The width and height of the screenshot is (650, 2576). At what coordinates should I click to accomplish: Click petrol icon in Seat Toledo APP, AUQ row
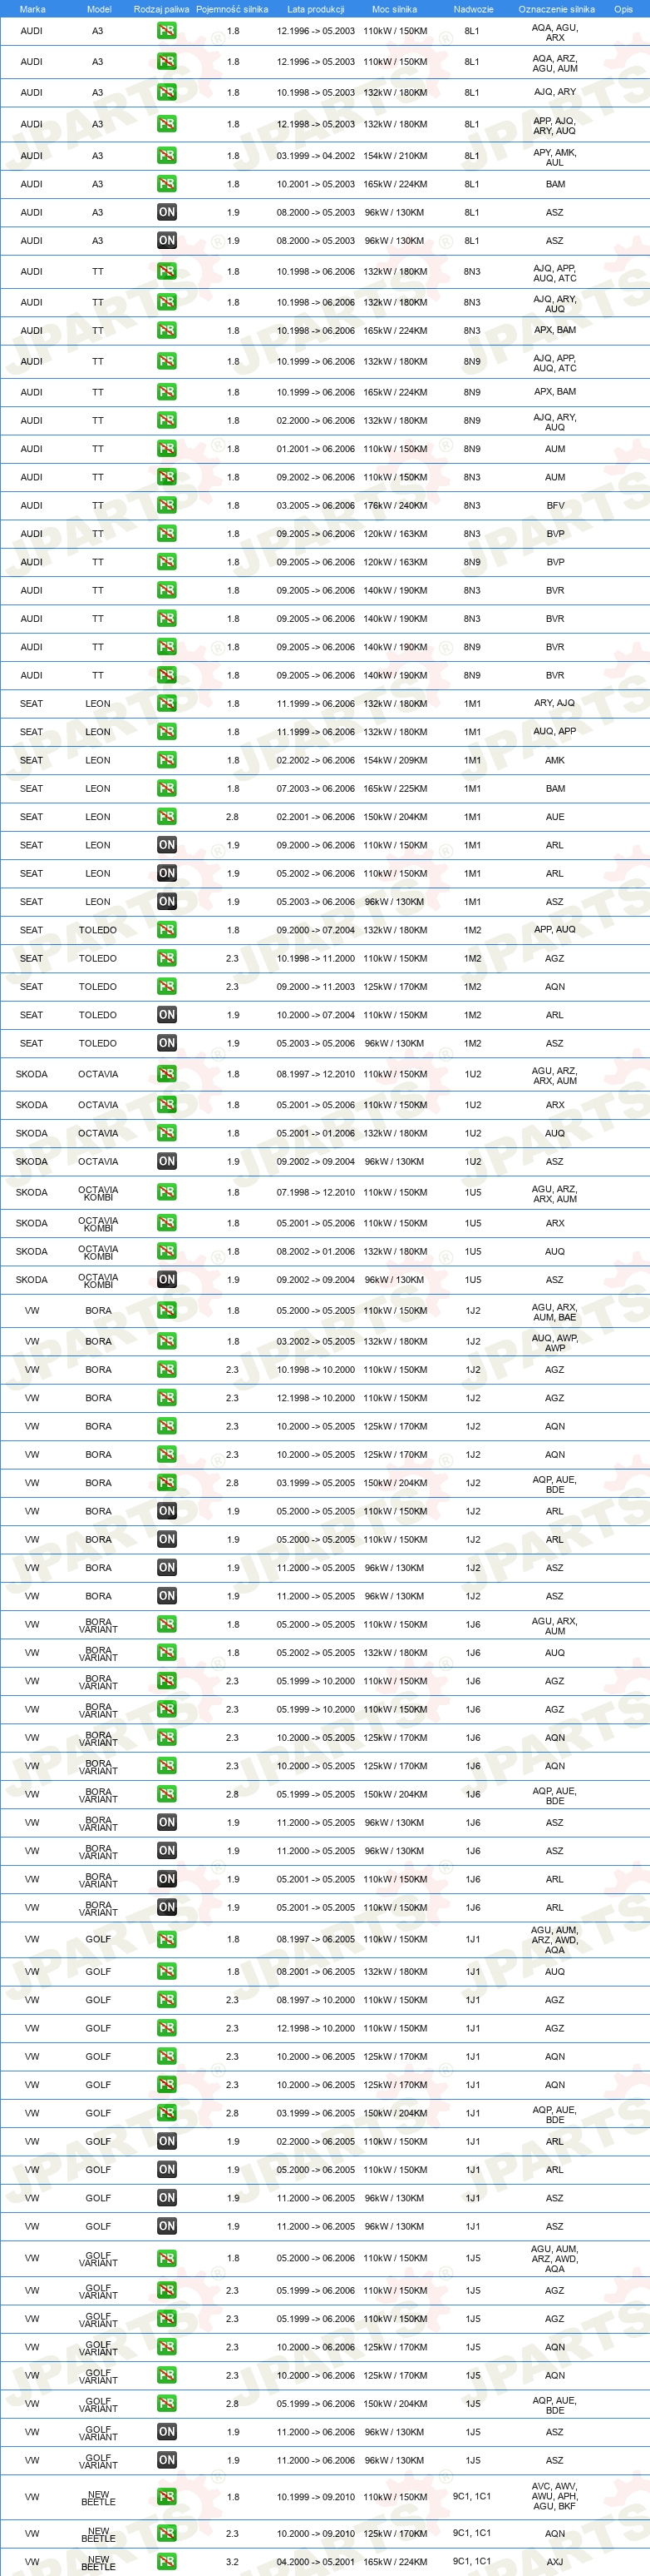click(x=167, y=929)
